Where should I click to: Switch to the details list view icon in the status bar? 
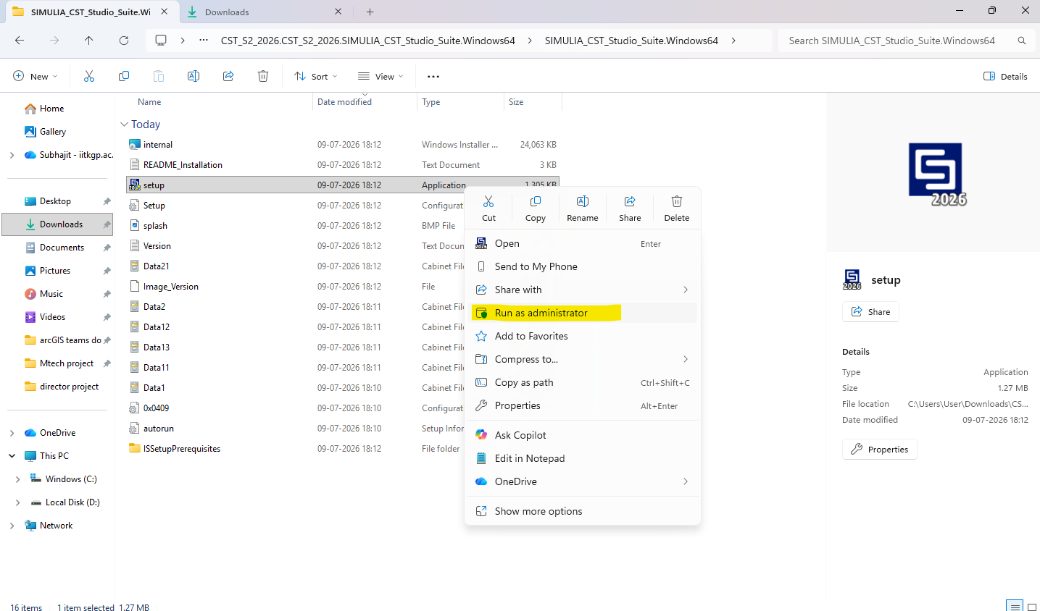pos(1015,606)
